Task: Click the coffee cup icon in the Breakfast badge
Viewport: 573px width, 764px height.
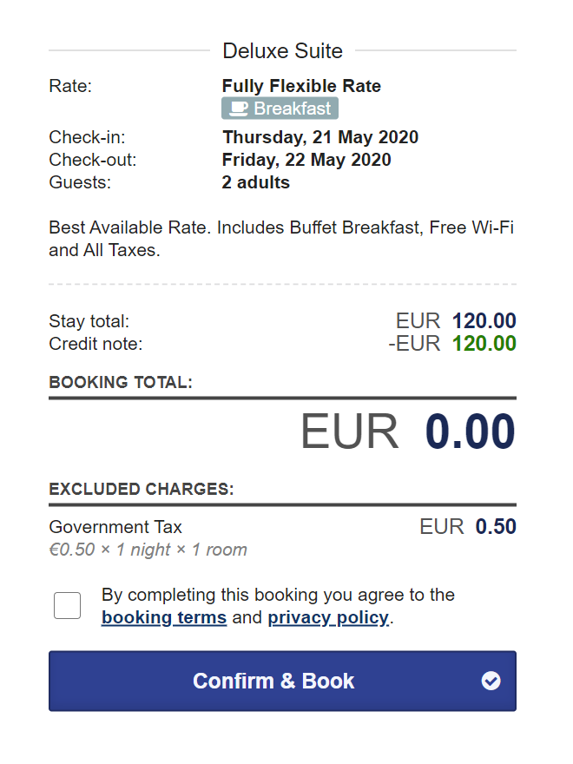Action: pyautogui.click(x=239, y=109)
